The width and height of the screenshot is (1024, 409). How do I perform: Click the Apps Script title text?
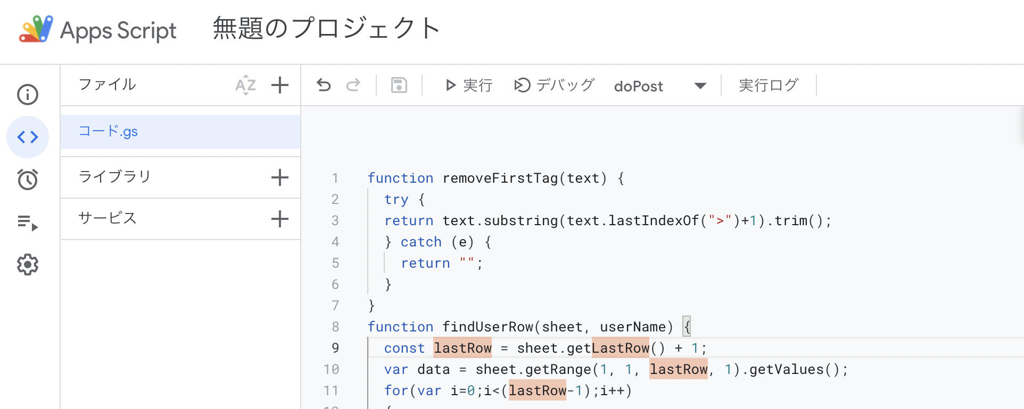118,30
